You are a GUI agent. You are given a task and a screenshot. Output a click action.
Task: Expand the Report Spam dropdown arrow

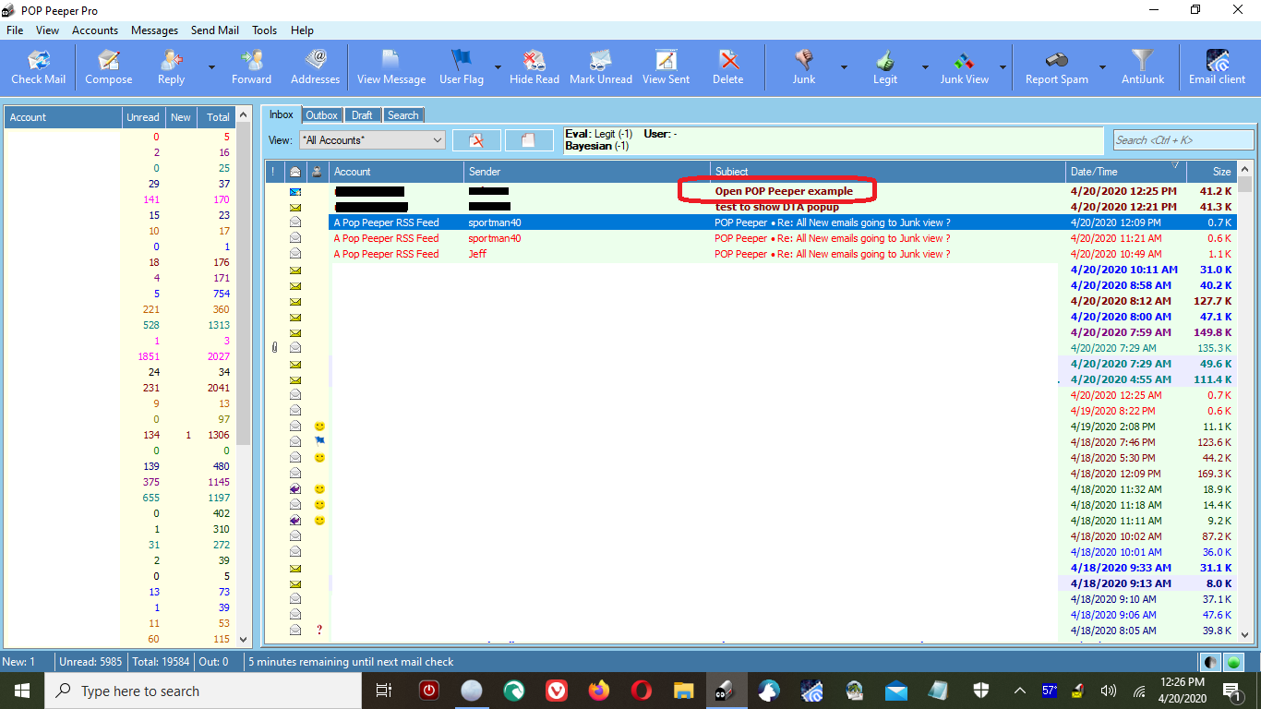[1102, 67]
